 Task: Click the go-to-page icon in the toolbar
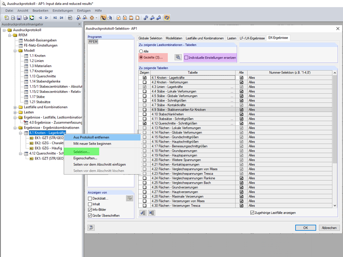point(70,18)
